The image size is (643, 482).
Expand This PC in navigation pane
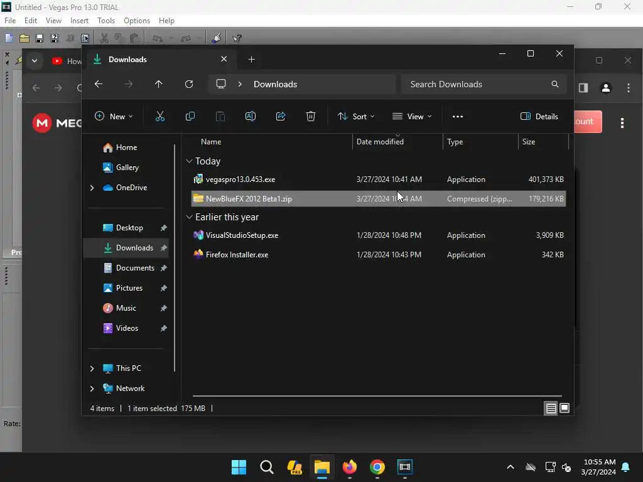(x=92, y=368)
